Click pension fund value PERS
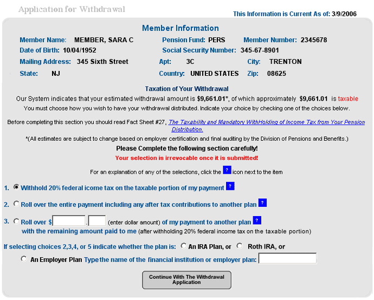374x300 pixels. tap(217, 40)
